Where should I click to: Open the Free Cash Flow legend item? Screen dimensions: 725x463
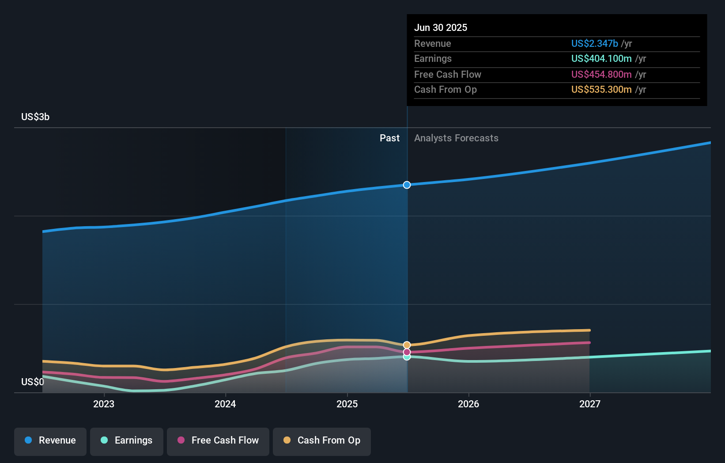point(218,440)
